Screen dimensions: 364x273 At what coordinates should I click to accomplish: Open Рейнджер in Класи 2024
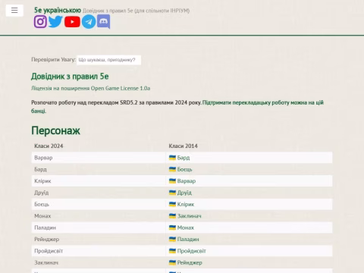coord(47,239)
